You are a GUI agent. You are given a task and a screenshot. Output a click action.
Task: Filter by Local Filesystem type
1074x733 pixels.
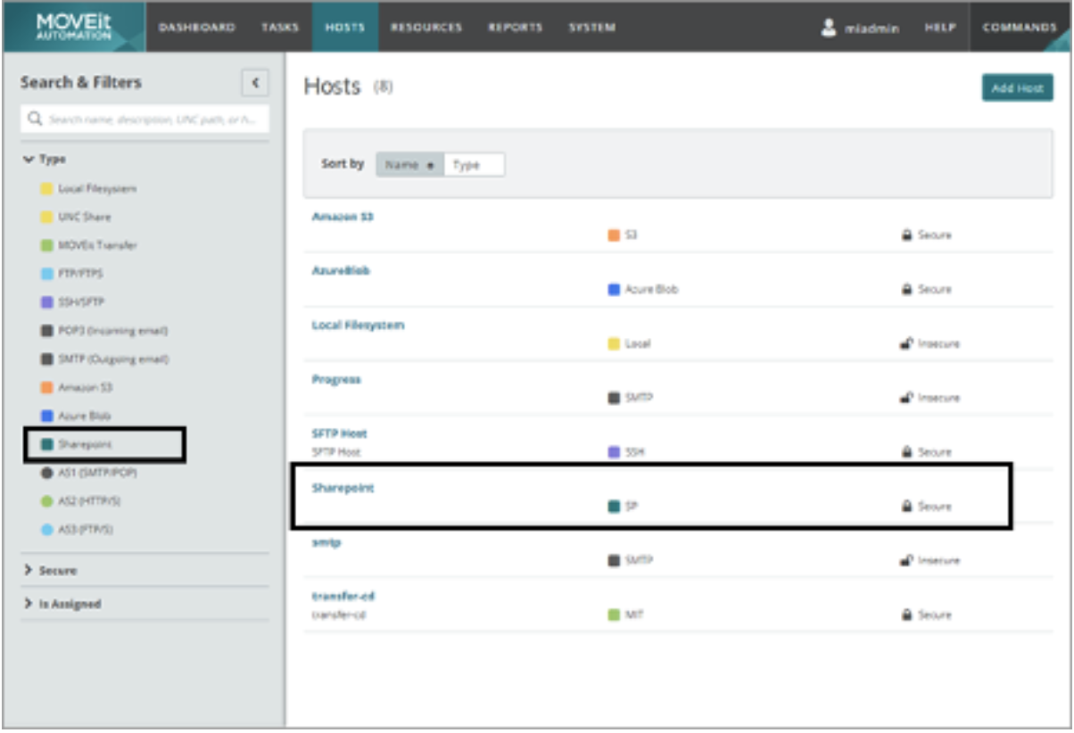click(88, 189)
